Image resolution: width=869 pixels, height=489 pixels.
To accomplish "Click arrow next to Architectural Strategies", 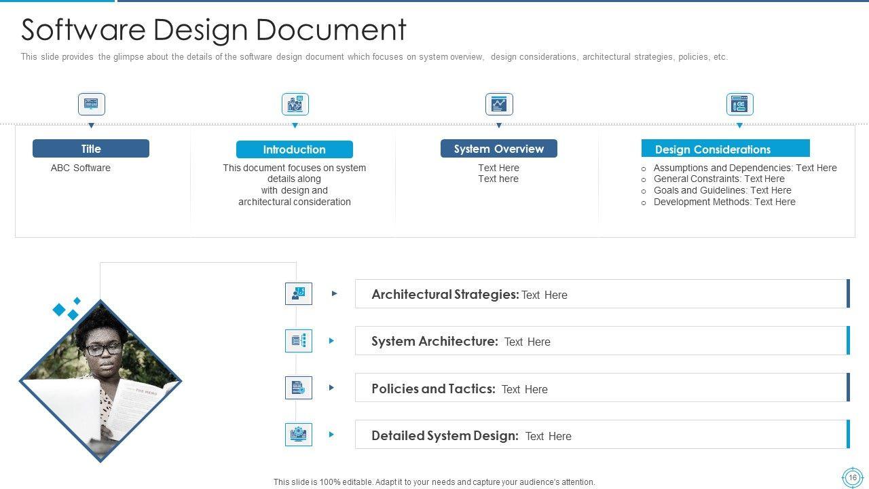I will click(x=334, y=293).
